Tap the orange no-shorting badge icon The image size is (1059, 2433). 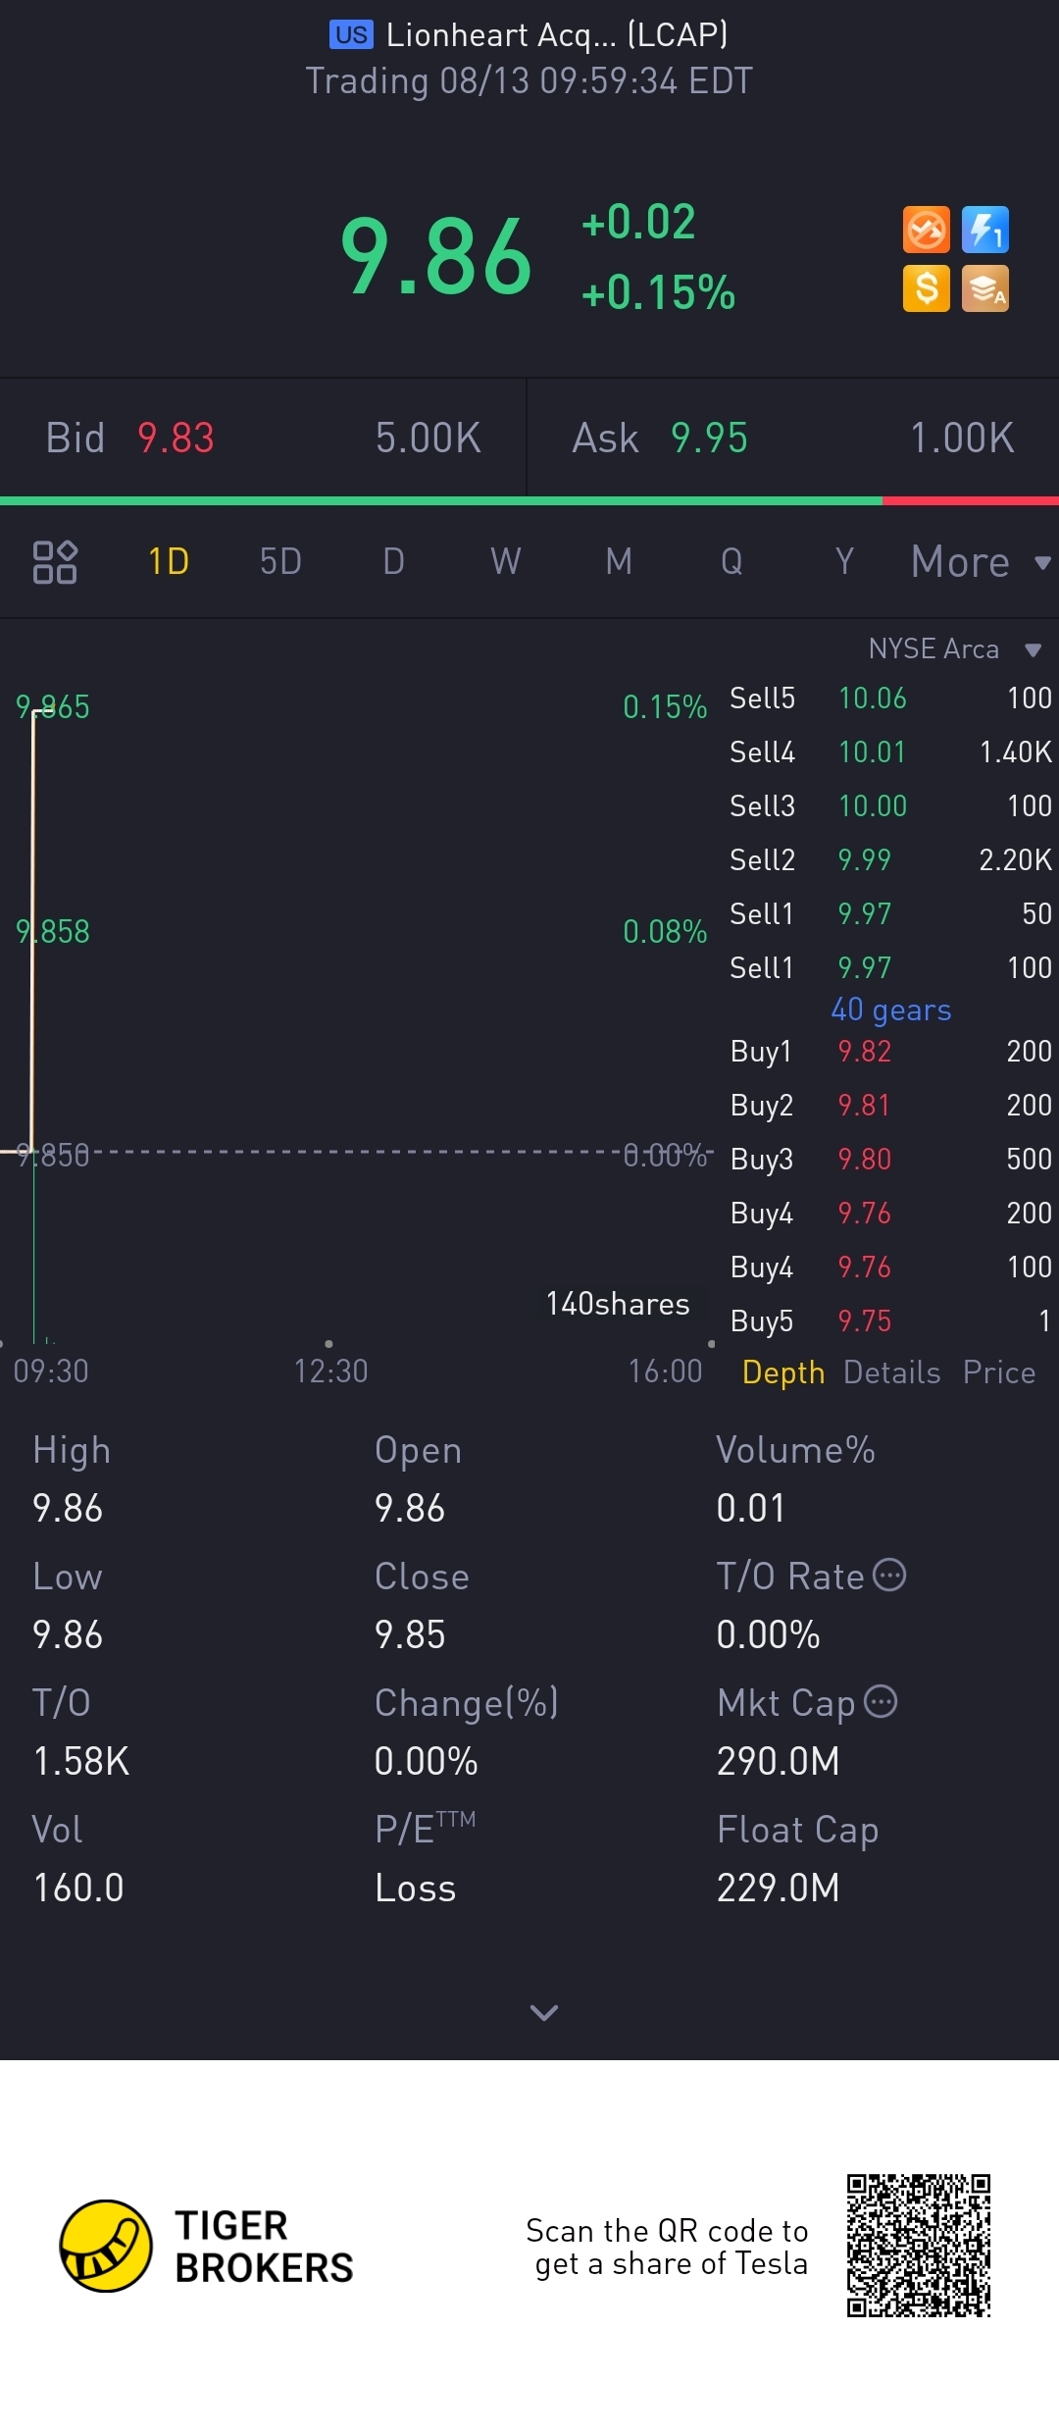(926, 231)
